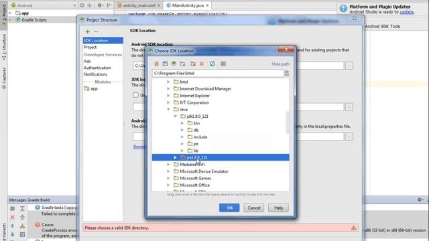Go to next message with down arrow
Viewport: 429px width, 241px height.
tap(12, 234)
